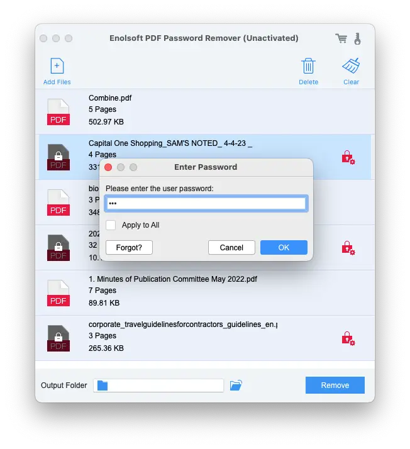Screen dimensions: 410x449
Task: Click the blue Remove button
Action: tap(335, 385)
